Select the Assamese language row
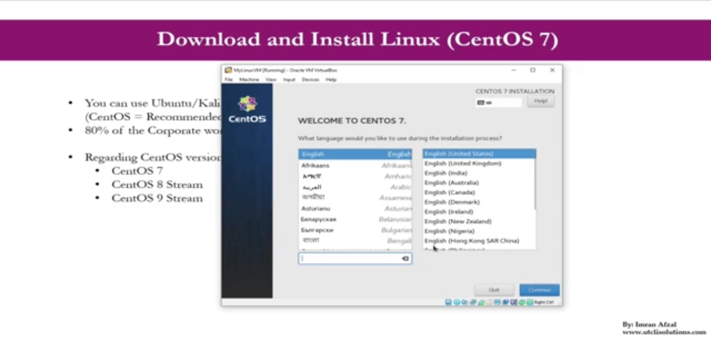The height and width of the screenshot is (337, 711). [355, 197]
